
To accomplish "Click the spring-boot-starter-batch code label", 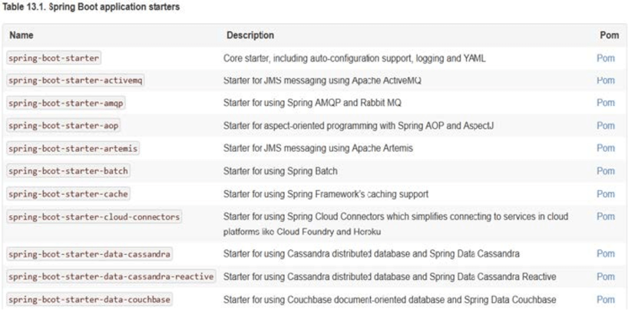I will tap(69, 171).
